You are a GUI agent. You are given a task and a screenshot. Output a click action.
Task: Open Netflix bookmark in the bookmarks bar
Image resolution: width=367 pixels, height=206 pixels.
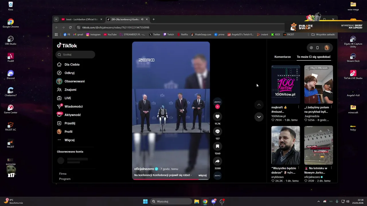(x=182, y=34)
